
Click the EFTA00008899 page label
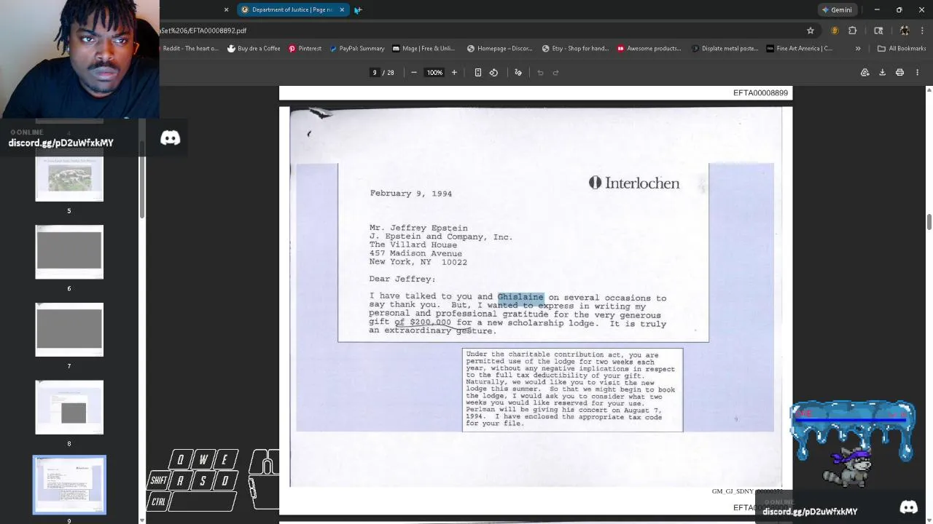760,93
